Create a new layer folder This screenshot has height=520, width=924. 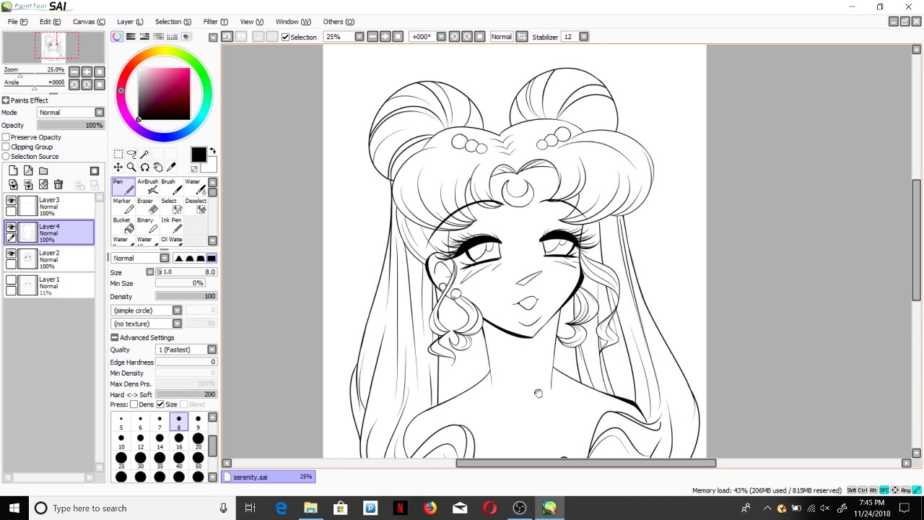point(43,170)
